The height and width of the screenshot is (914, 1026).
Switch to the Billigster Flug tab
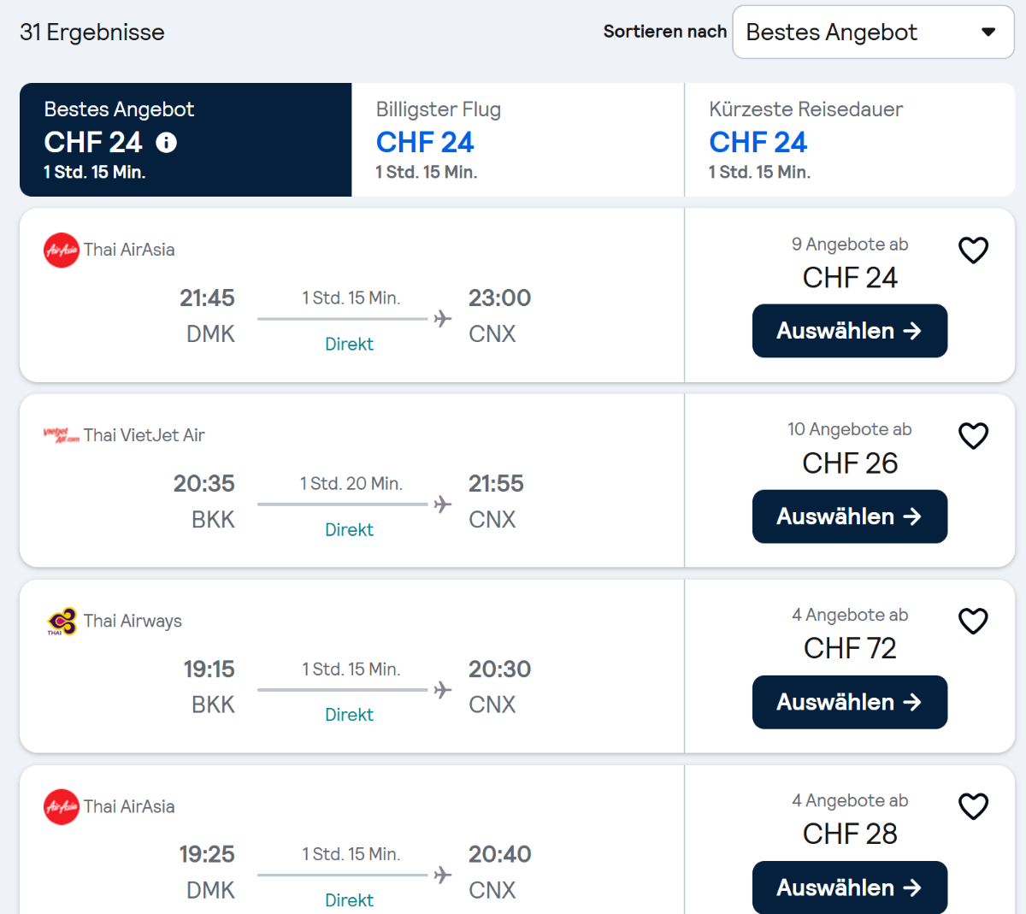pyautogui.click(x=517, y=139)
